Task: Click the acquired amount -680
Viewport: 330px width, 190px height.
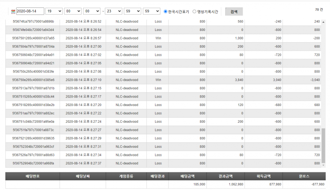Action: [x=278, y=105]
